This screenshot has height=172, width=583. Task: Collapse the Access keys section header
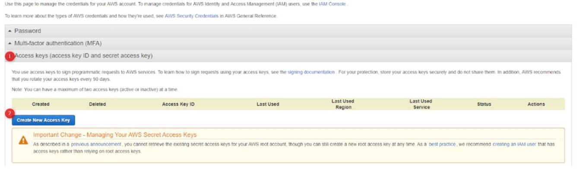point(288,56)
